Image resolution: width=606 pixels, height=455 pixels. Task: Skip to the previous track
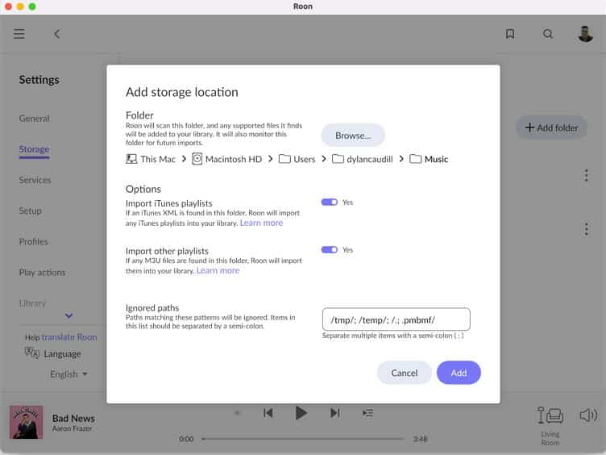click(x=268, y=413)
